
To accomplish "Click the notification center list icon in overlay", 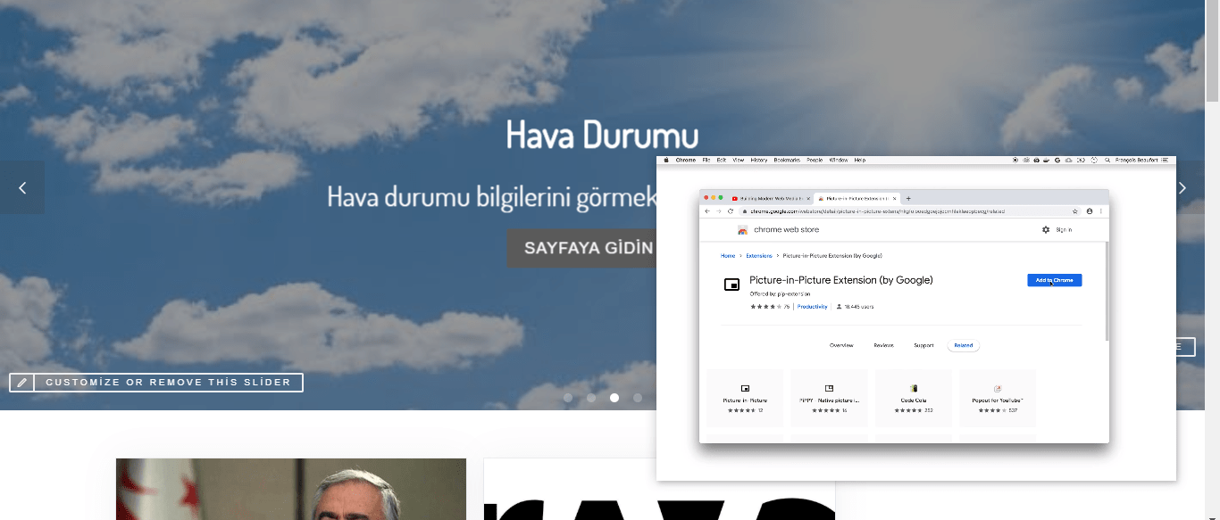I will (x=1165, y=161).
